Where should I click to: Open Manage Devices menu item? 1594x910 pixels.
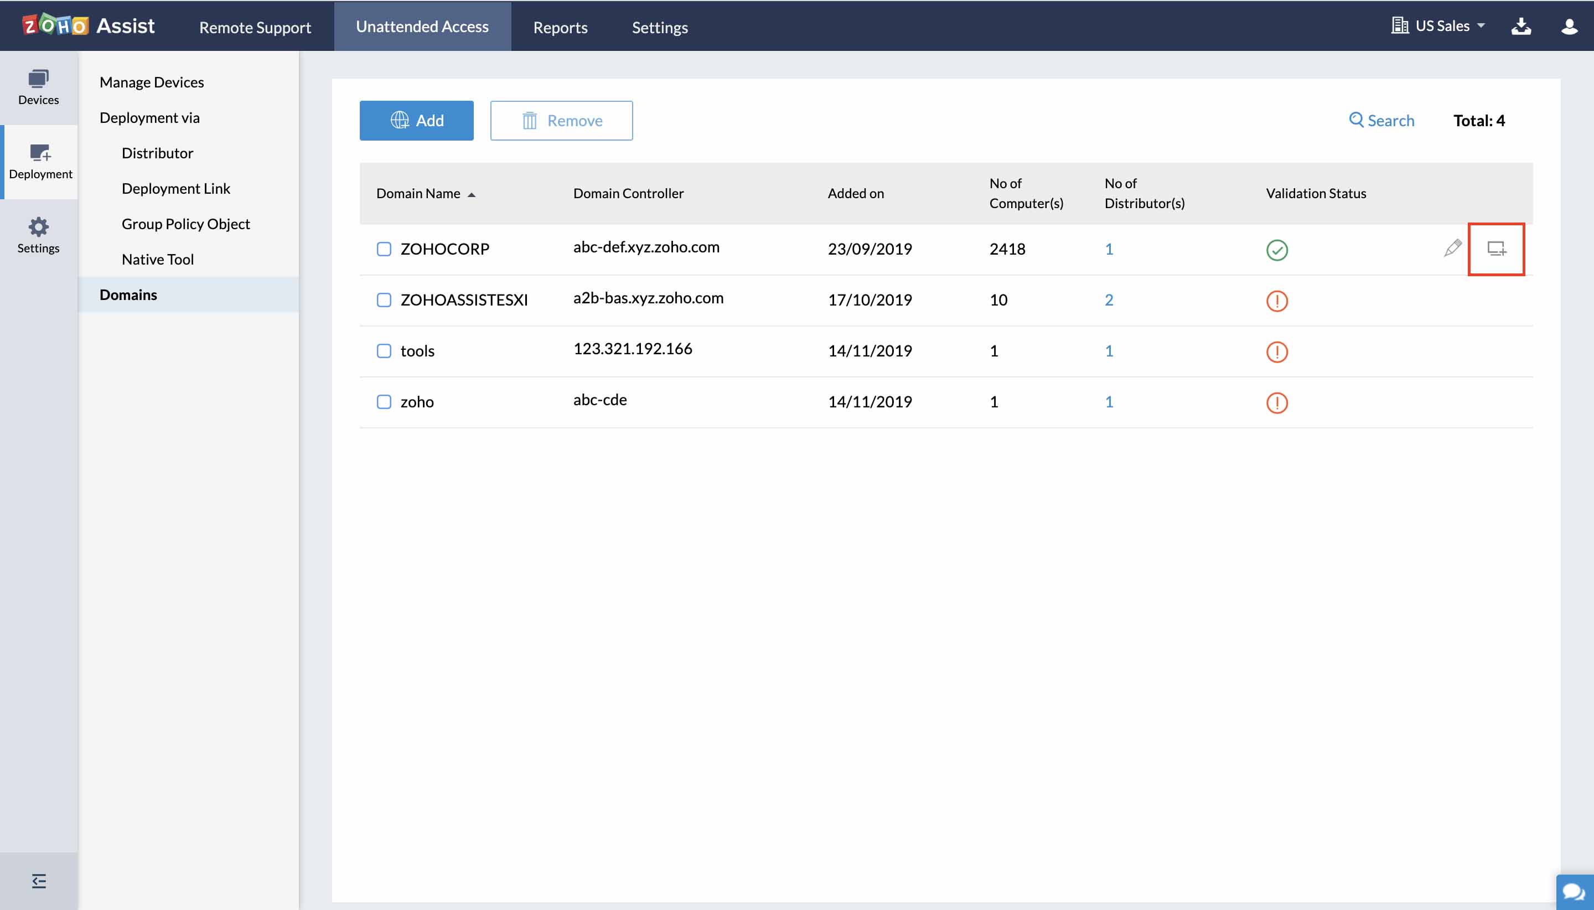[x=151, y=82]
